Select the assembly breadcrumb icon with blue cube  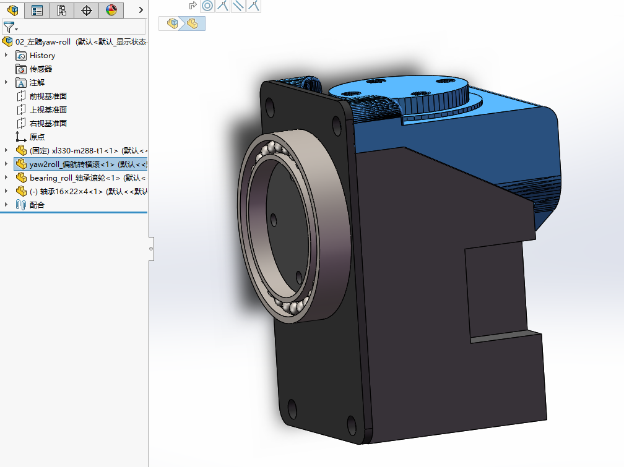[x=172, y=24]
